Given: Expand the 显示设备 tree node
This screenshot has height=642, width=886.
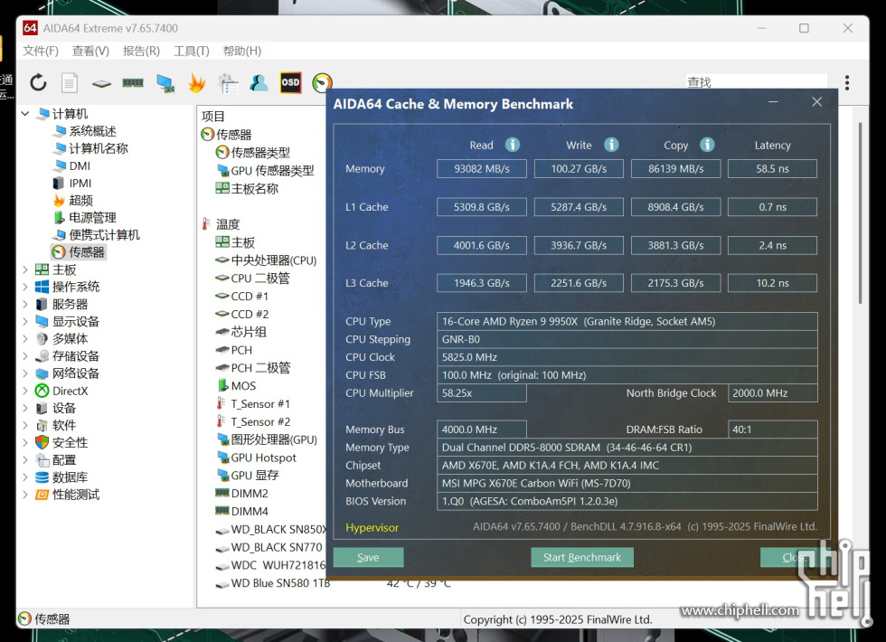Looking at the screenshot, I should [25, 322].
